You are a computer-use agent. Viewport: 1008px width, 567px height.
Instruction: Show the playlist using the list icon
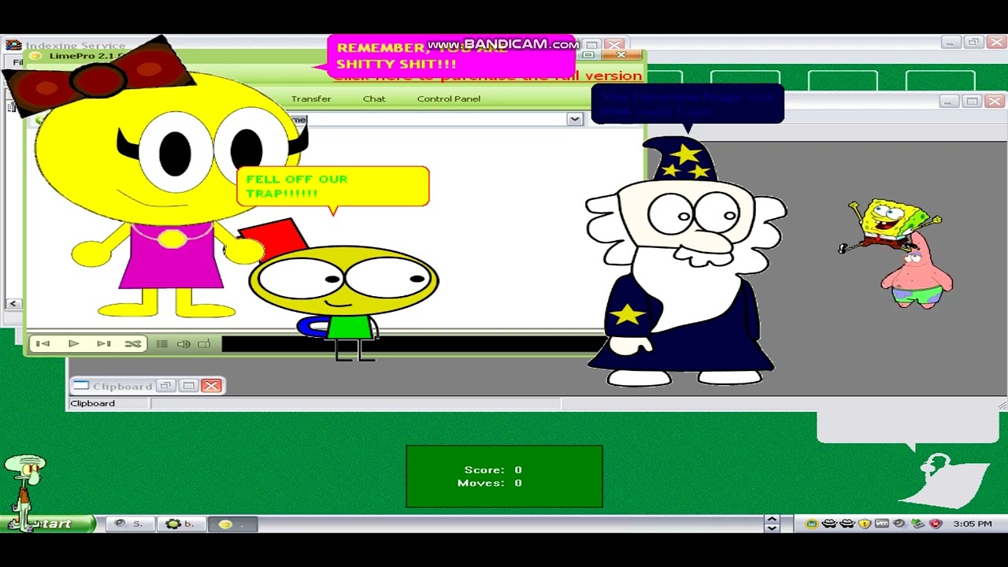pyautogui.click(x=161, y=343)
